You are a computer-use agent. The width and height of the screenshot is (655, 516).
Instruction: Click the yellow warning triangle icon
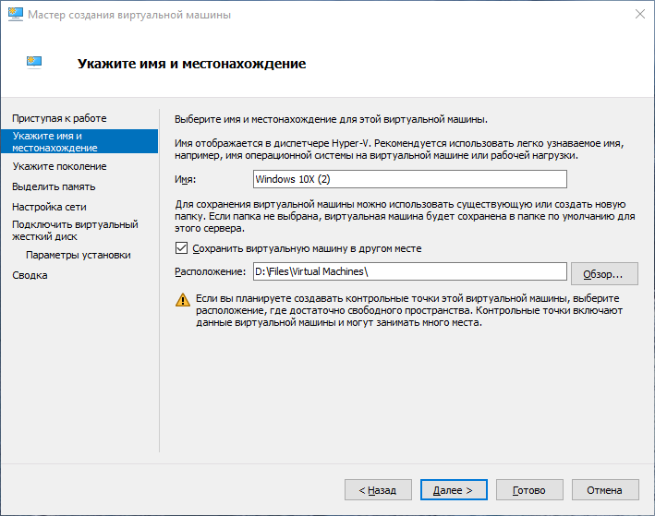point(183,300)
